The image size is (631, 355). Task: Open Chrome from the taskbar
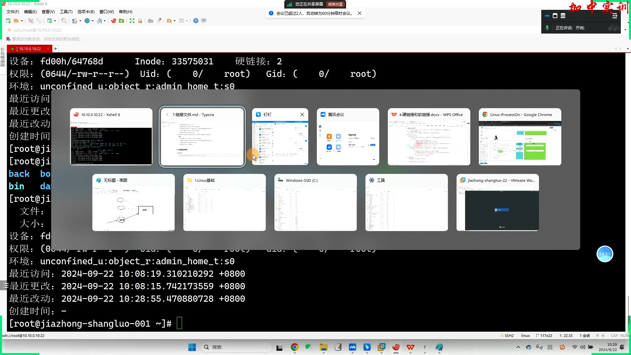294,347
